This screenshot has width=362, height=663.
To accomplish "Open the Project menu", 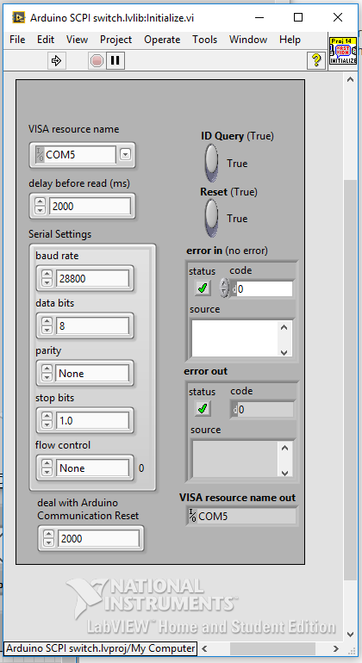I will tap(116, 40).
